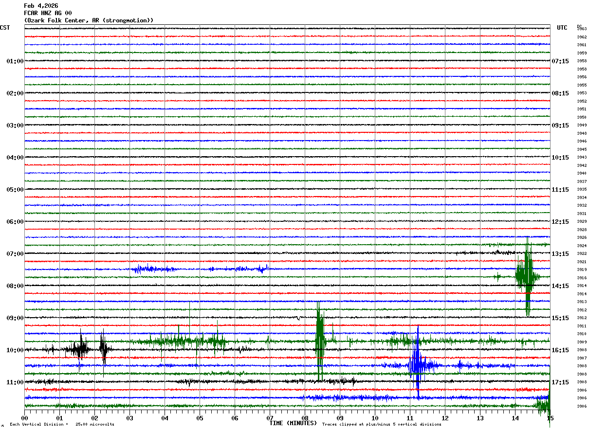Click the '02:00' CST hour label
The height and width of the screenshot is (431, 589).
(15, 93)
